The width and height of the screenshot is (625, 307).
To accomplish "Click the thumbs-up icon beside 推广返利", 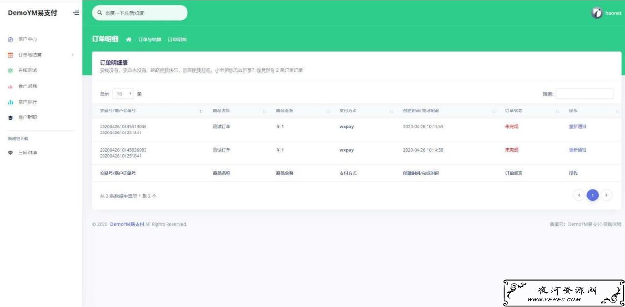I will [10, 87].
